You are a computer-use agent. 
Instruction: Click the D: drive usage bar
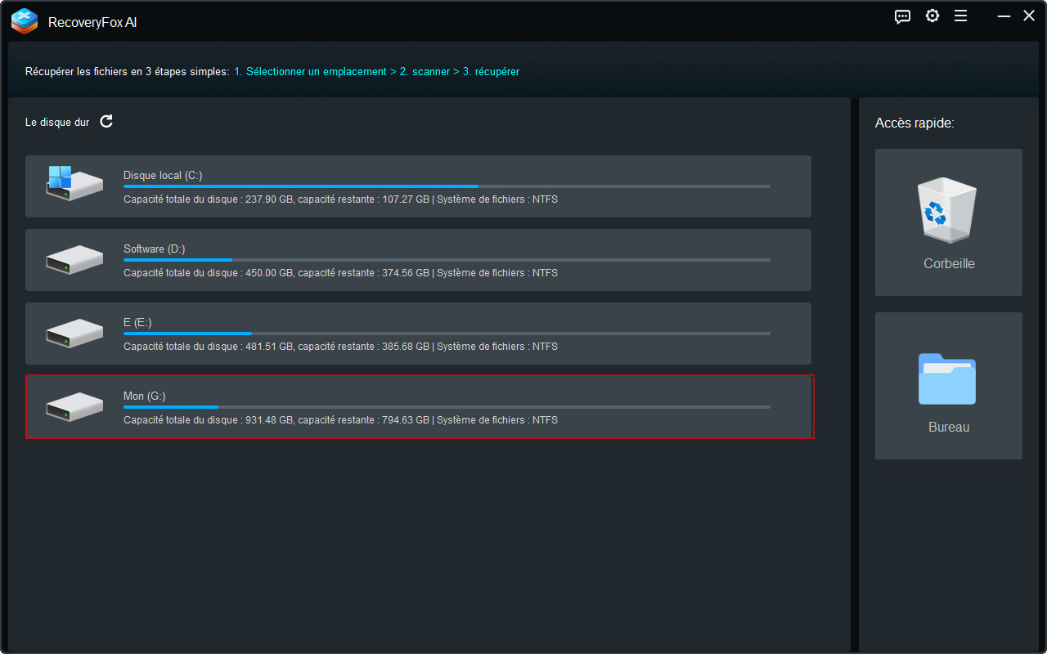click(447, 260)
